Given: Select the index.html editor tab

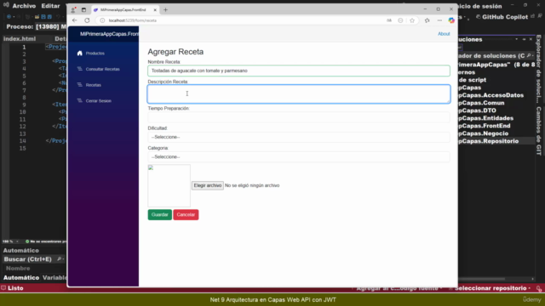Looking at the screenshot, I should coord(20,39).
